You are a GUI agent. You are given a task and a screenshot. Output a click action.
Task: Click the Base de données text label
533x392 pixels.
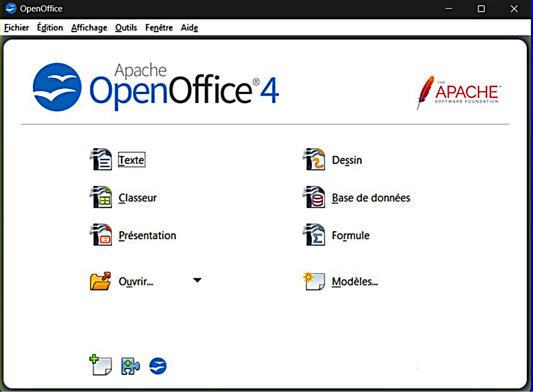pos(371,198)
